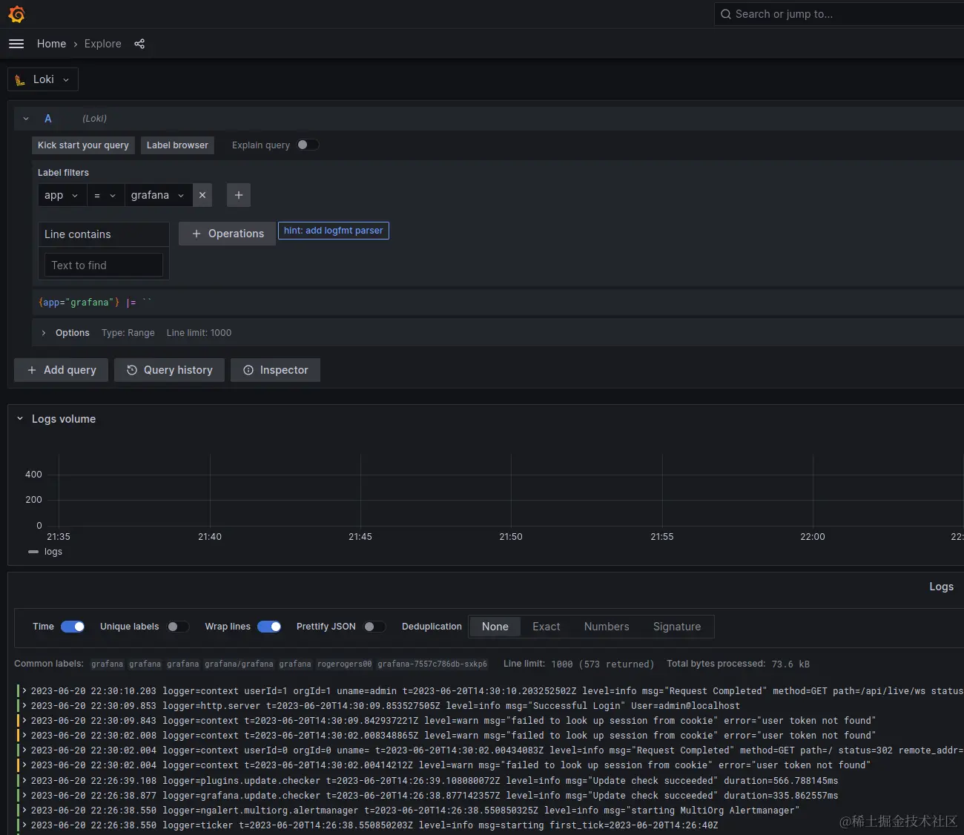Image resolution: width=964 pixels, height=835 pixels.
Task: Click the Explore breadcrumb
Action: coord(103,44)
